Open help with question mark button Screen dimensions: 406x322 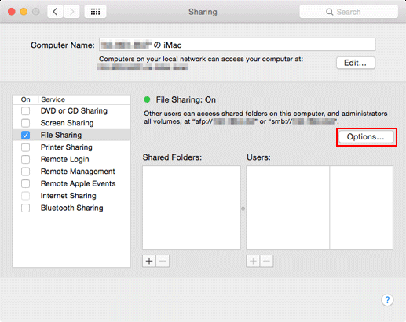tap(387, 300)
